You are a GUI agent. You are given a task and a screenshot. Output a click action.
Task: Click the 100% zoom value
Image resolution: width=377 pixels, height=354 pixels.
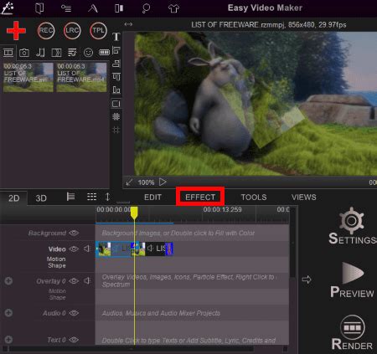click(146, 182)
